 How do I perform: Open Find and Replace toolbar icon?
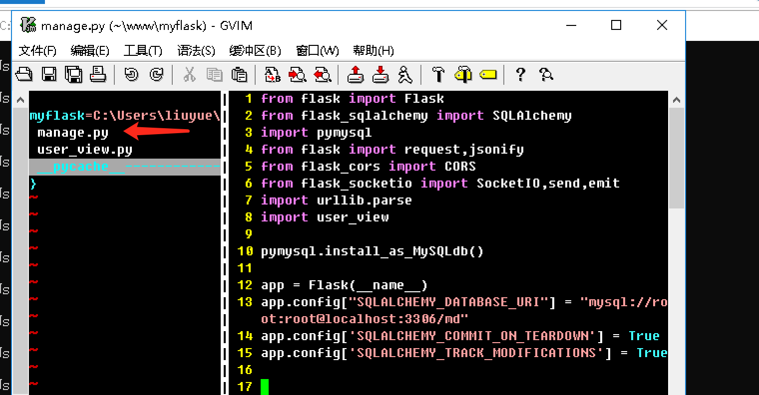(x=273, y=74)
